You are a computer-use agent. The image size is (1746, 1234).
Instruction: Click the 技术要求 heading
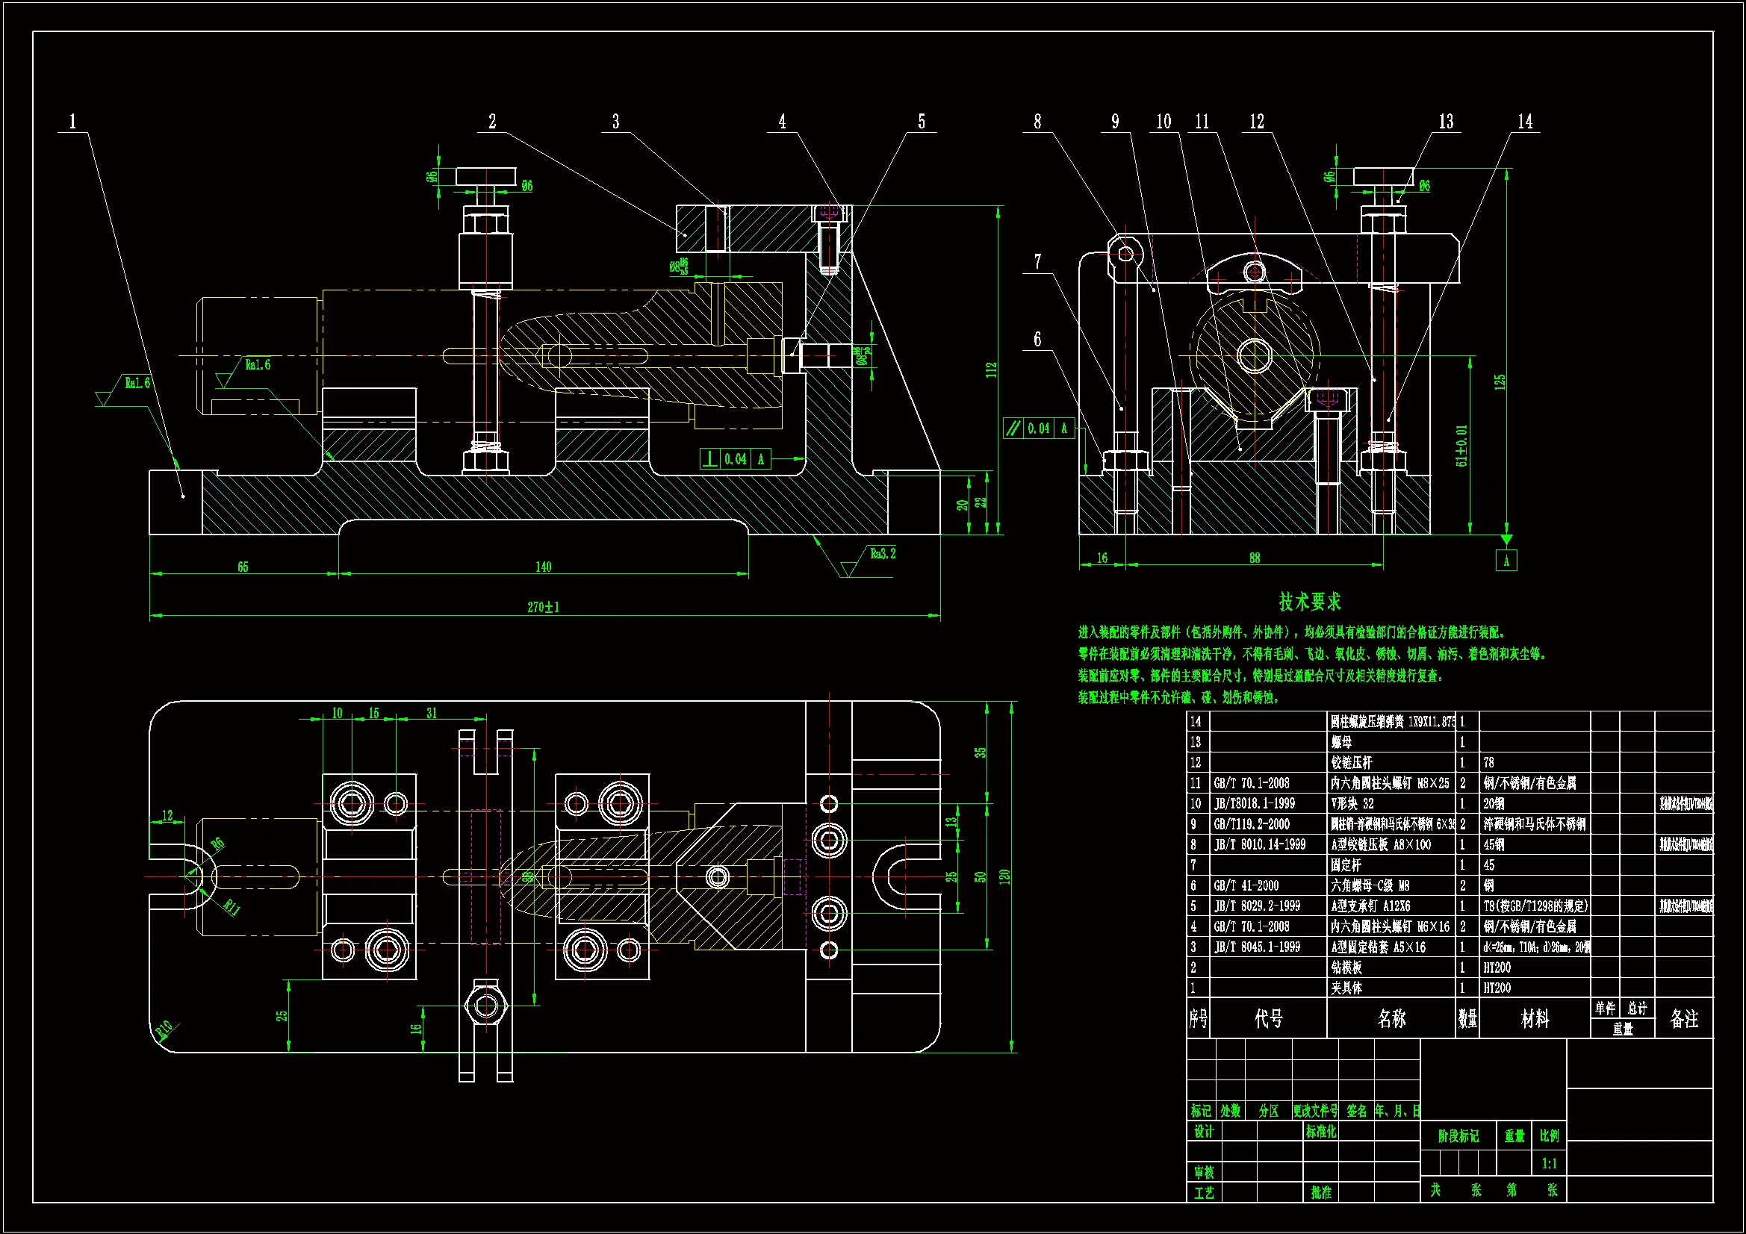tap(1310, 602)
